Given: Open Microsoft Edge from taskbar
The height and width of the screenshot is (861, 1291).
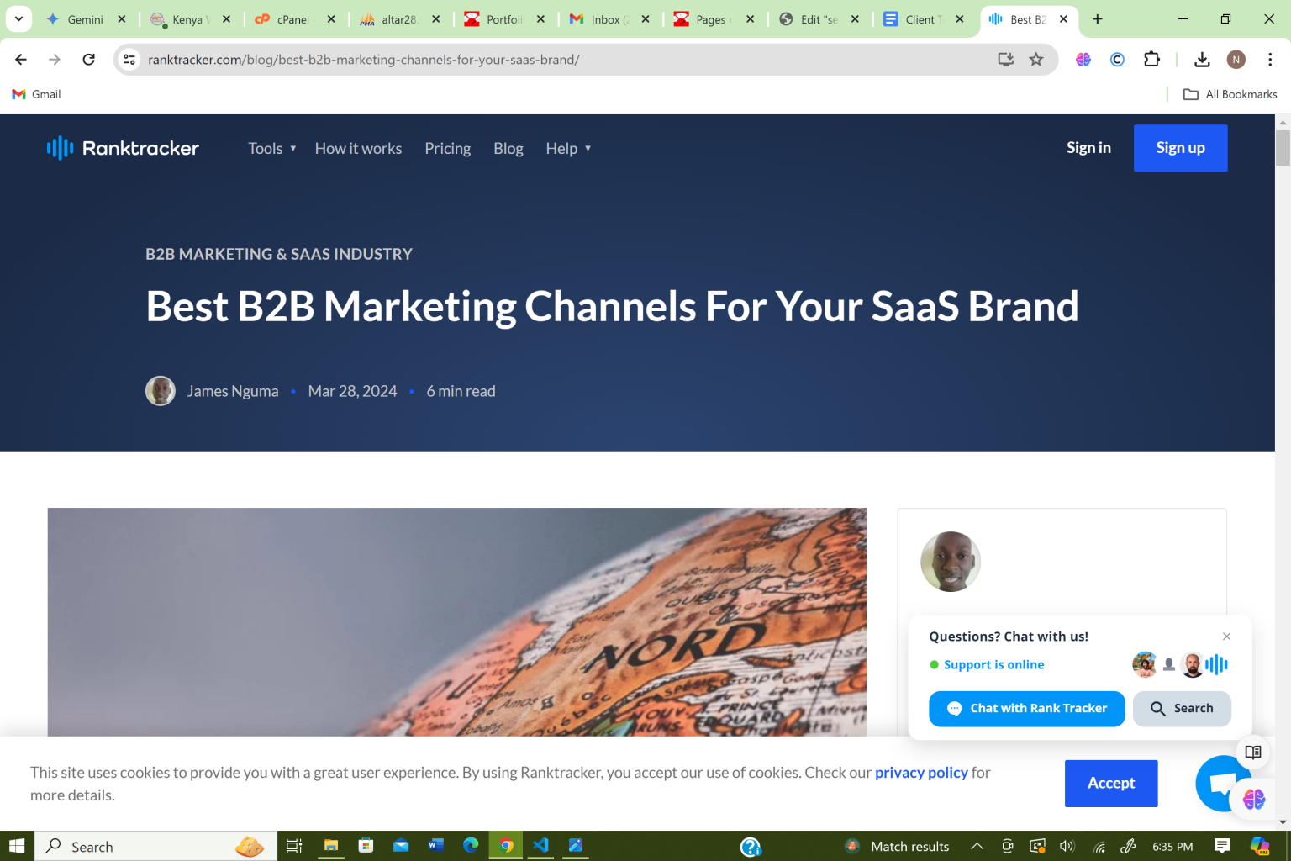Looking at the screenshot, I should point(471,846).
